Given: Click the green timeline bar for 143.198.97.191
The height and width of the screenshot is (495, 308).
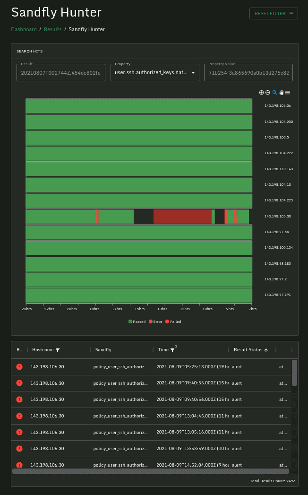Looking at the screenshot, I should click(139, 295).
